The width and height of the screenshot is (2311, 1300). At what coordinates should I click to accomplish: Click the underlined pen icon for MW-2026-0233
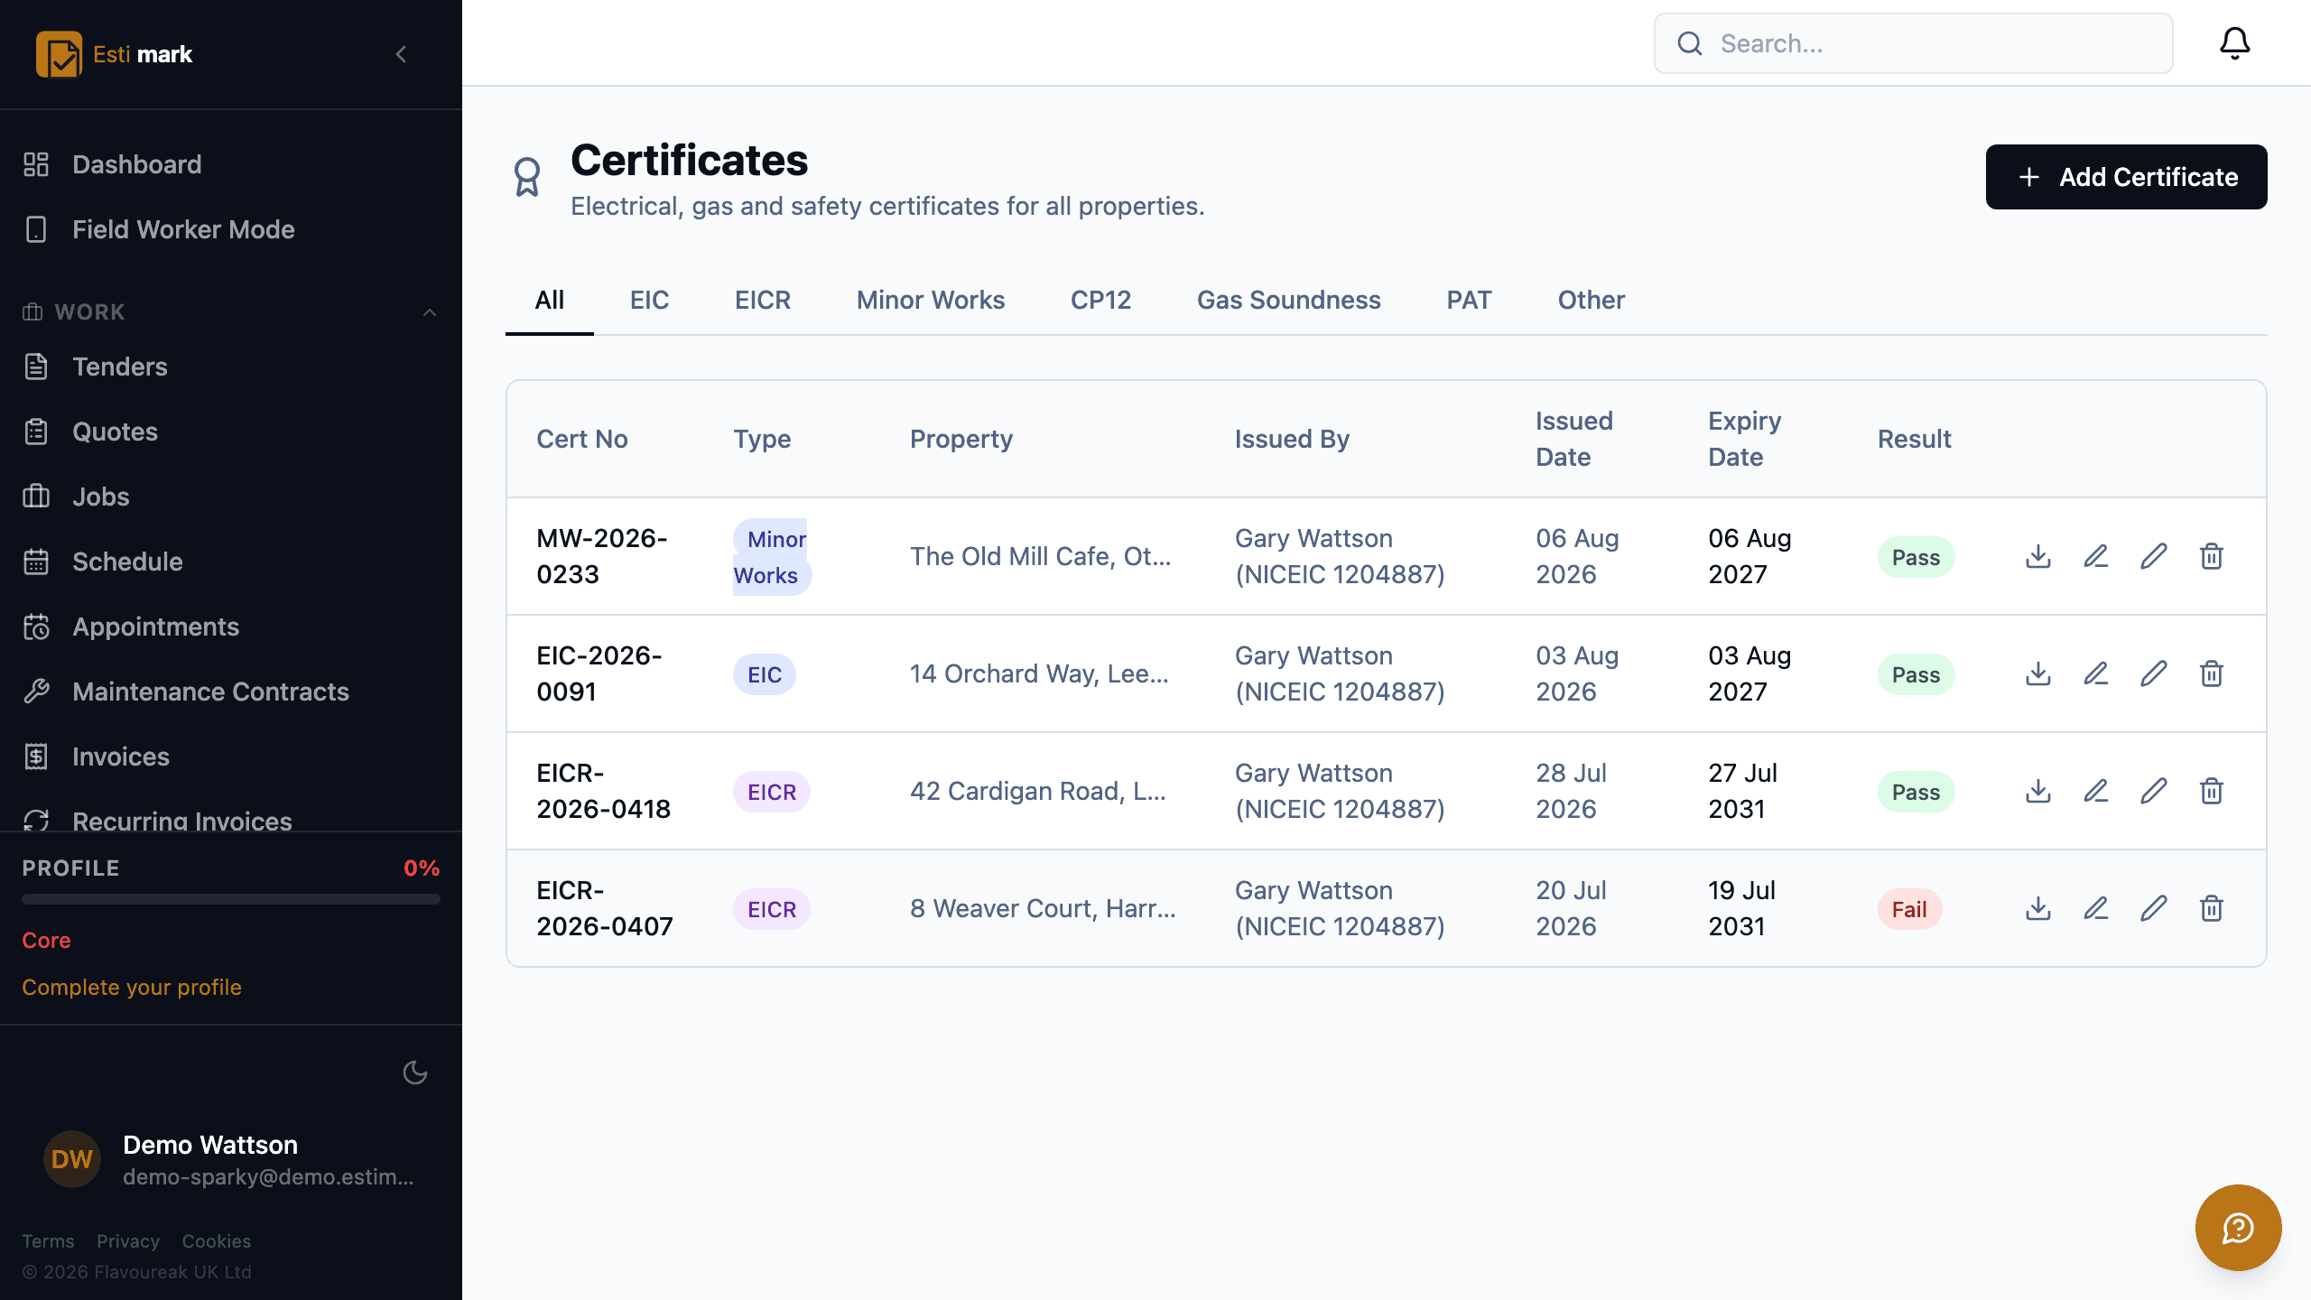2096,556
